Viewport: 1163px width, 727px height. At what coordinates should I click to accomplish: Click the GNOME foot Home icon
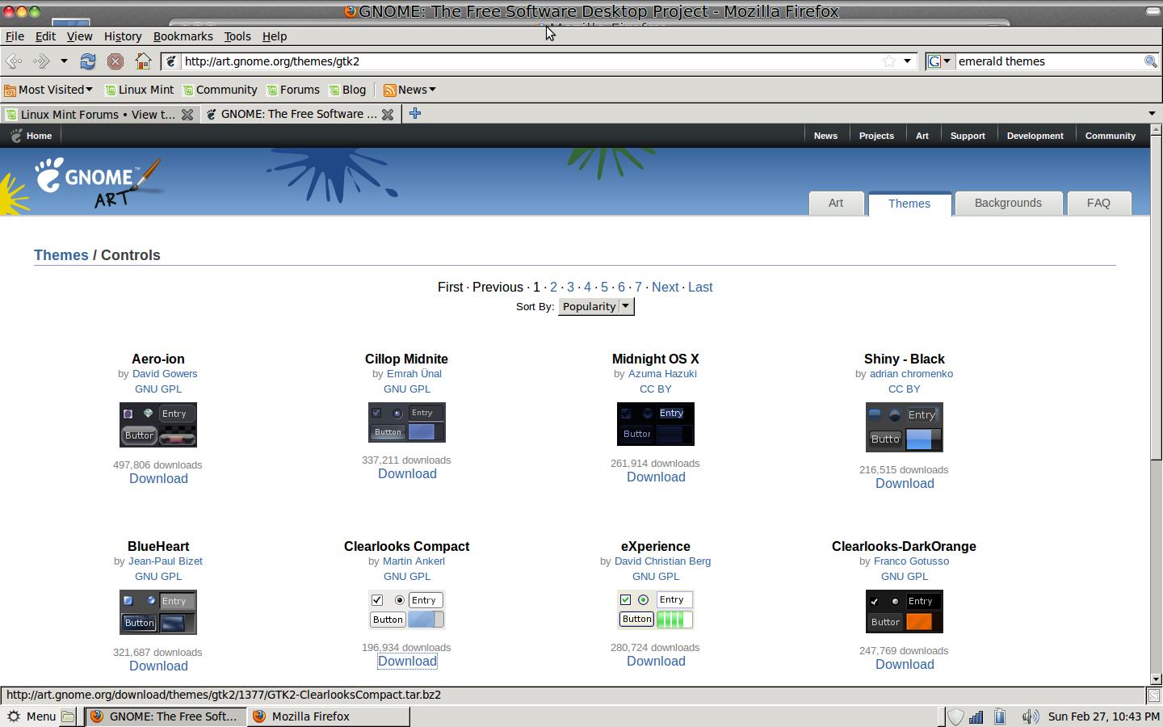16,136
